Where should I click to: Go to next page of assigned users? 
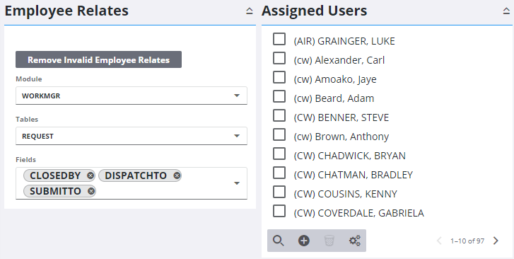(496, 241)
